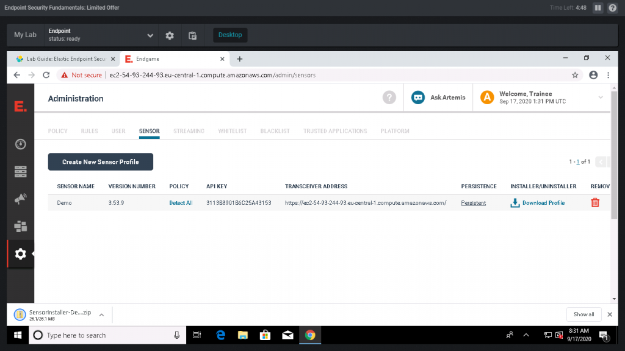The width and height of the screenshot is (625, 351).
Task: Reload the browser page
Action: click(46, 75)
